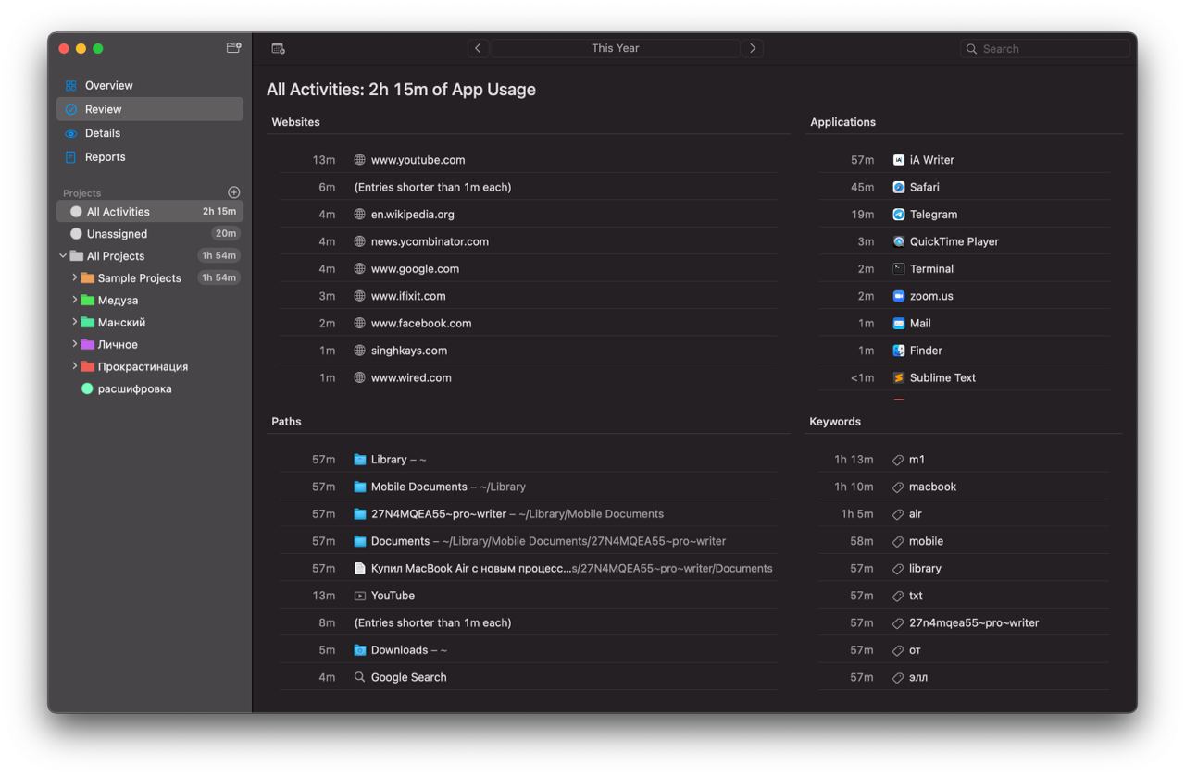1185x776 pixels.
Task: Click the Reports icon in the sidebar
Action: (x=71, y=157)
